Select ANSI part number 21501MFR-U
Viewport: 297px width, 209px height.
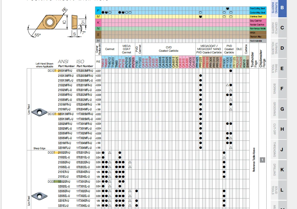65,71
